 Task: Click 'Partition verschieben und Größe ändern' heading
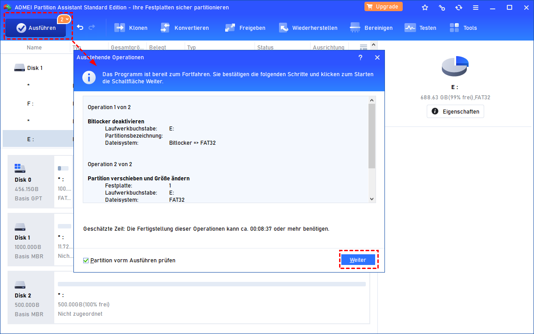click(x=139, y=179)
